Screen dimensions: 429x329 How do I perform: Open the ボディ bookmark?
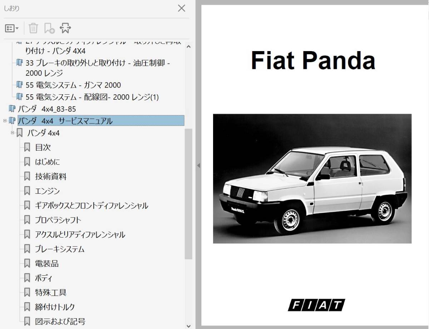pyautogui.click(x=44, y=278)
